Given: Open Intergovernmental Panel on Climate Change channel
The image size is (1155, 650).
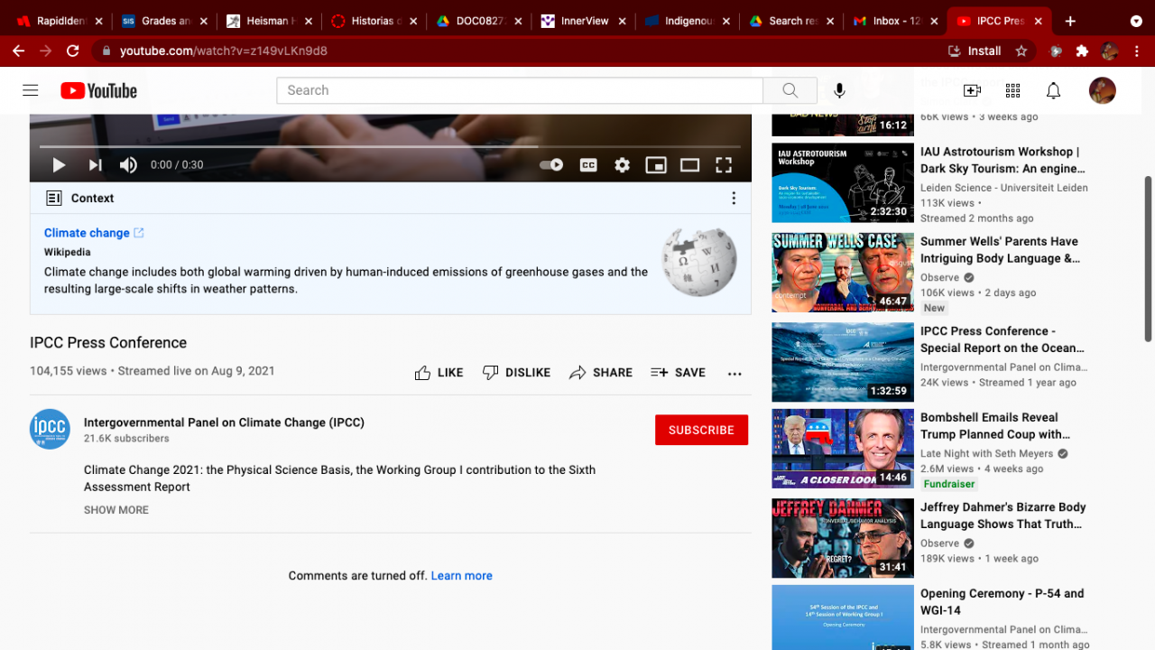Looking at the screenshot, I should coord(224,422).
